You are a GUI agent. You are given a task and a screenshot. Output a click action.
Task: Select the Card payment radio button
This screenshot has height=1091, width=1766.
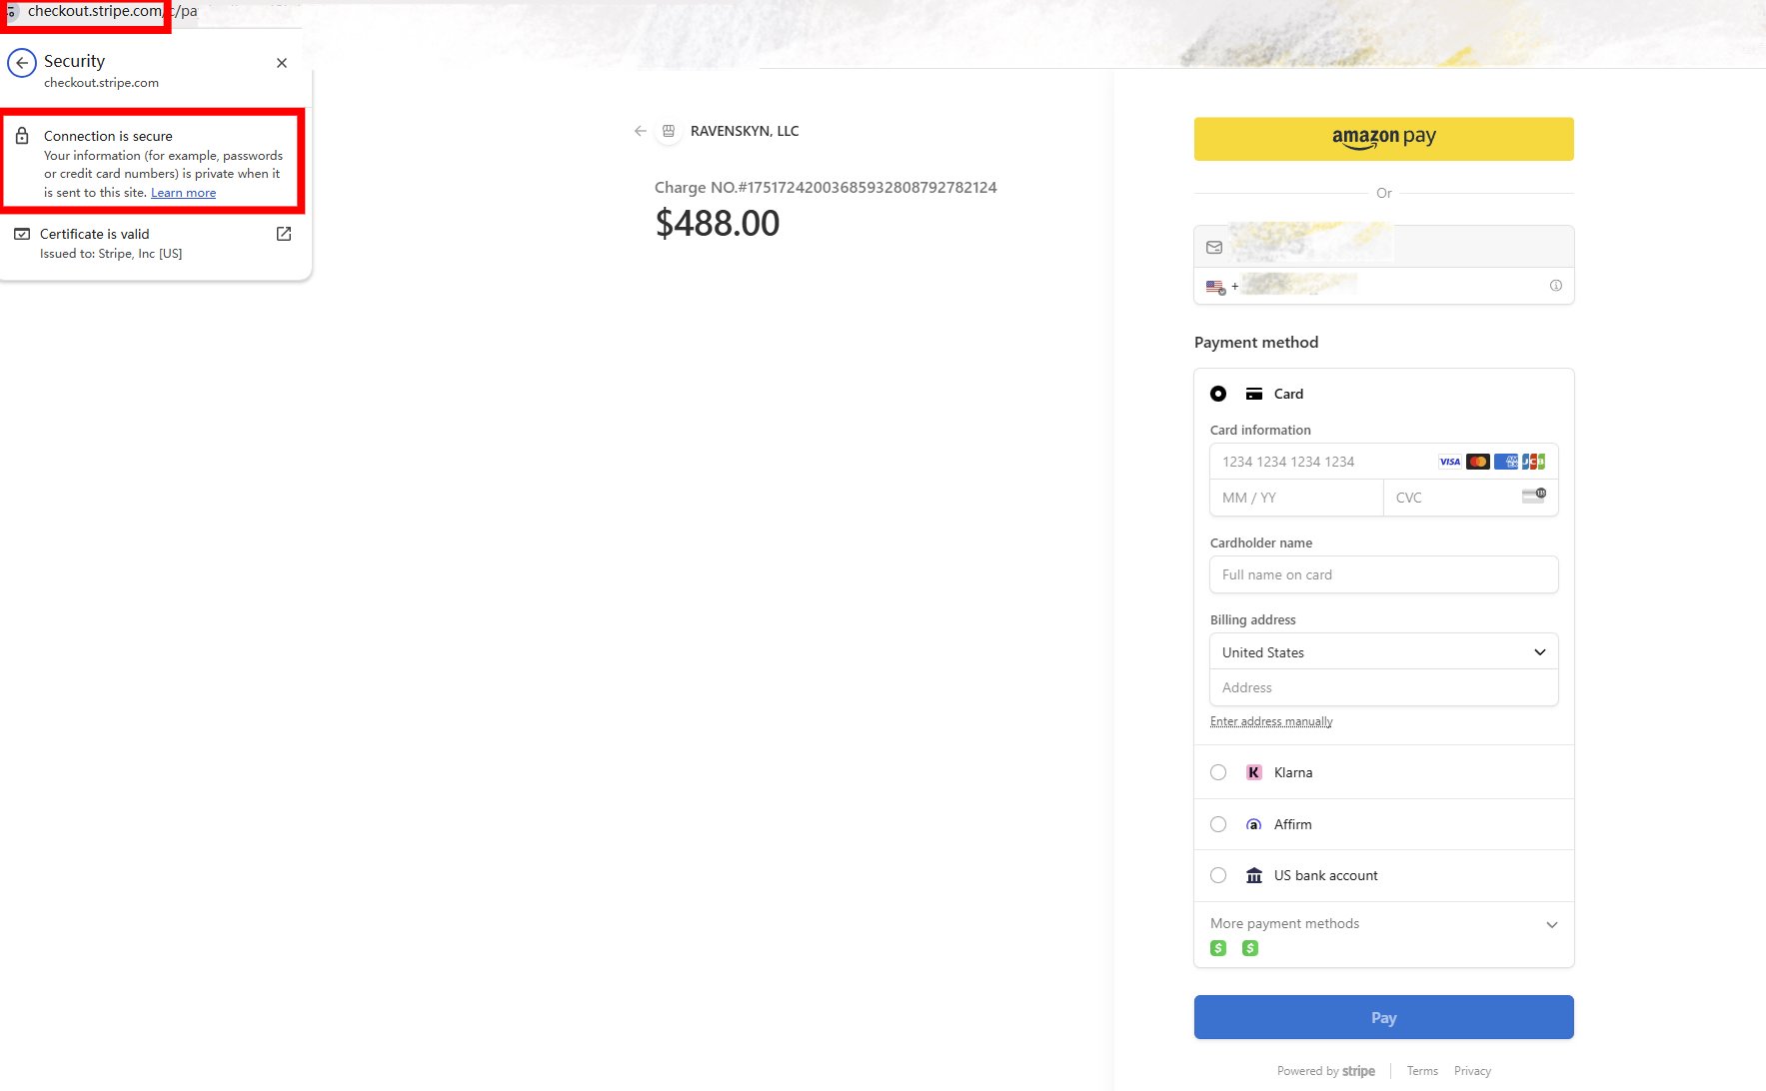coord(1218,394)
